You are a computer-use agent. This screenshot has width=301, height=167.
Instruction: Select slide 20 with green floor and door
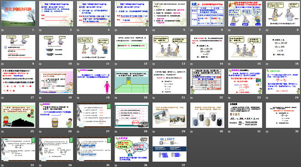coord(131,81)
